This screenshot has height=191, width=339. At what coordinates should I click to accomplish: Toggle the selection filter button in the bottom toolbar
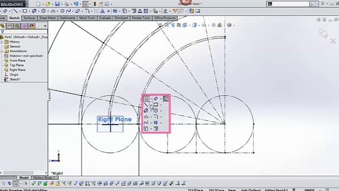tap(16, 184)
